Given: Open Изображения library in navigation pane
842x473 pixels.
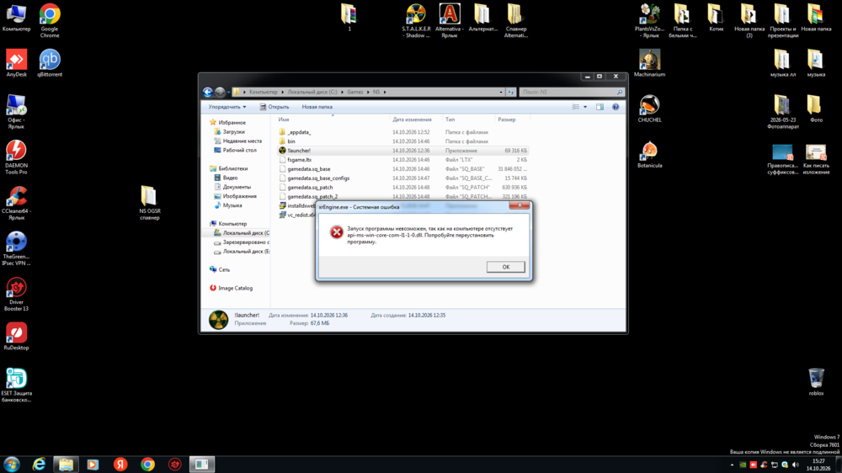Looking at the screenshot, I should click(x=239, y=196).
